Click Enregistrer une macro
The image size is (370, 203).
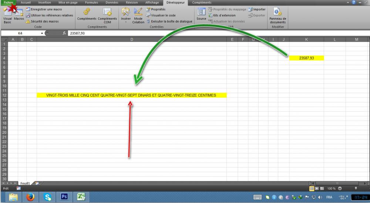pos(44,9)
